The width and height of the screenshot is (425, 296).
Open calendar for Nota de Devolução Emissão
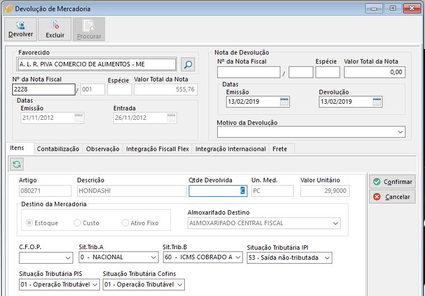pos(284,101)
